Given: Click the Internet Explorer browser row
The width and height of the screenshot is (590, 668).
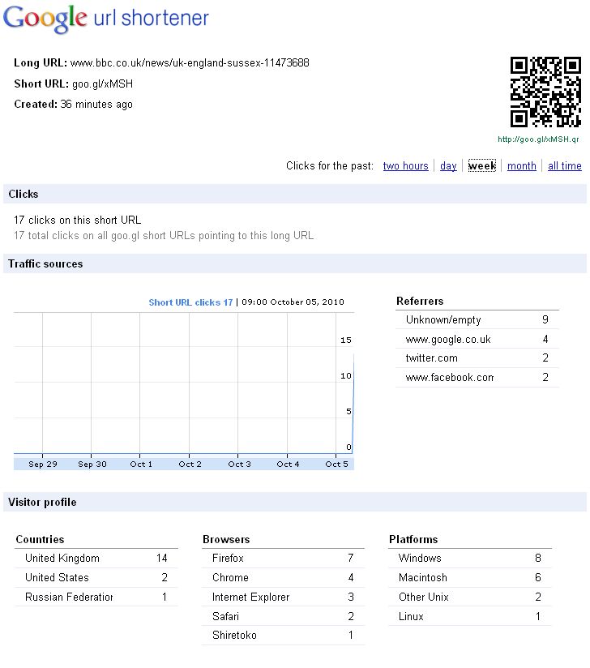Looking at the screenshot, I should (283, 597).
